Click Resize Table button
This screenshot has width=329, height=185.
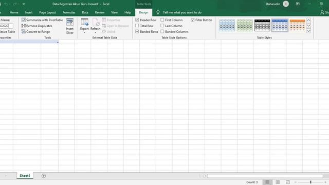(x=8, y=32)
